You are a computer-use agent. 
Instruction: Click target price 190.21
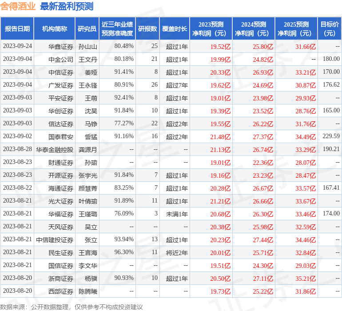tap(331, 149)
